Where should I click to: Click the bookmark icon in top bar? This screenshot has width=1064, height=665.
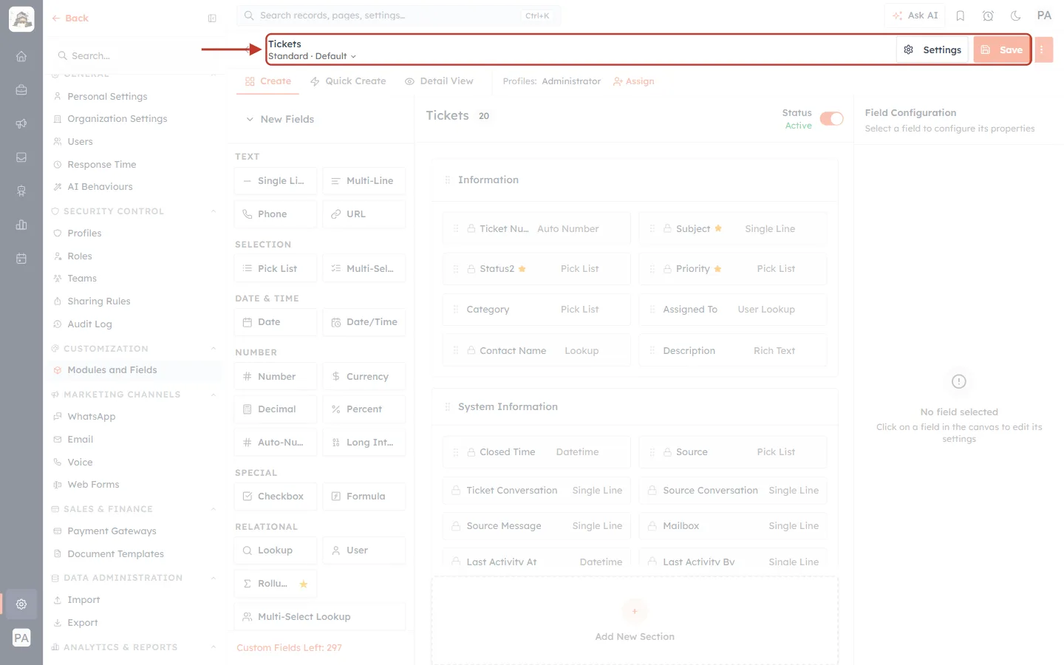961,16
